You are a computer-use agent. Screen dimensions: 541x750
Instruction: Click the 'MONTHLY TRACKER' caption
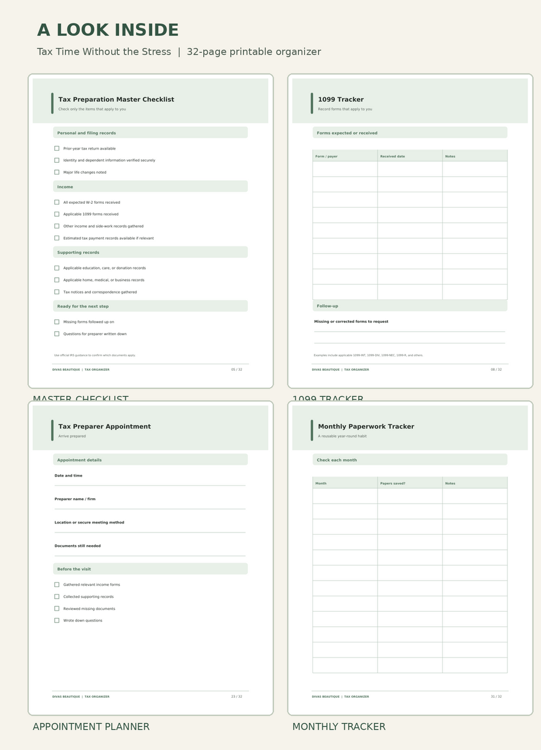click(339, 727)
